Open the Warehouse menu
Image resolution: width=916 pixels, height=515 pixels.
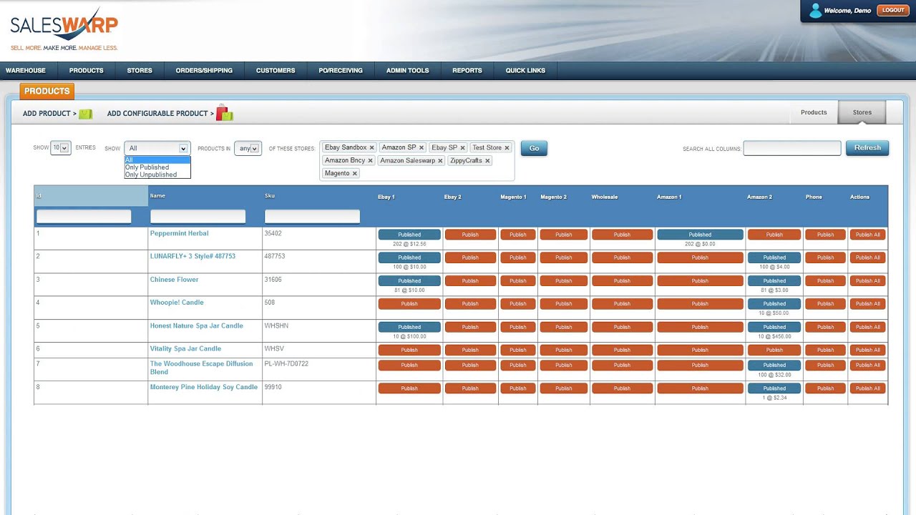26,71
